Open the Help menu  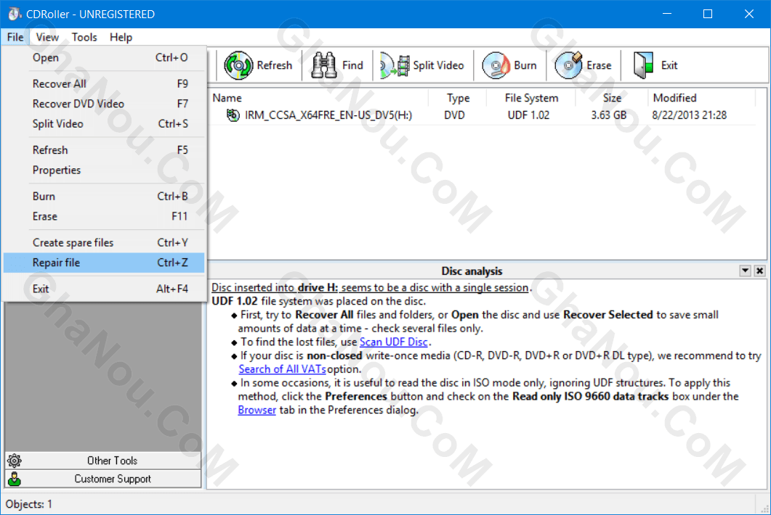(x=121, y=37)
